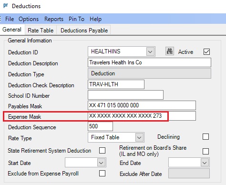The width and height of the screenshot is (226, 185).
Task: Check Exclude from Expense Payroll box
Action: [102, 174]
